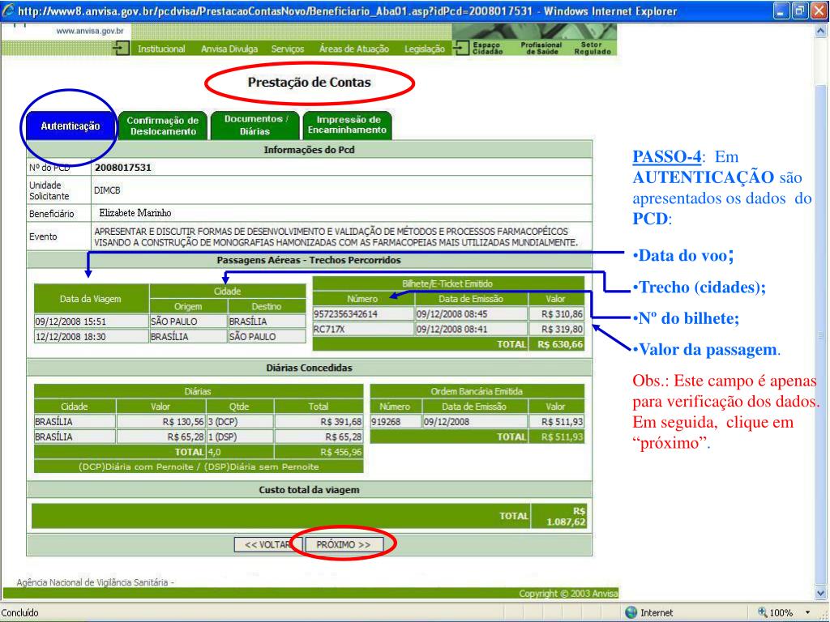Switch to the Documentos / Diárias tab
The height and width of the screenshot is (622, 830).
[x=255, y=126]
